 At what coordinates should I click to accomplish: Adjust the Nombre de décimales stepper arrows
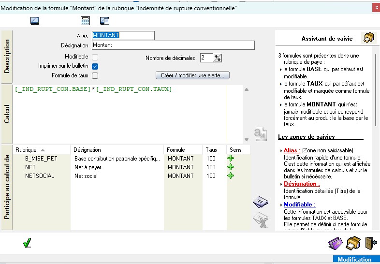tap(218, 58)
